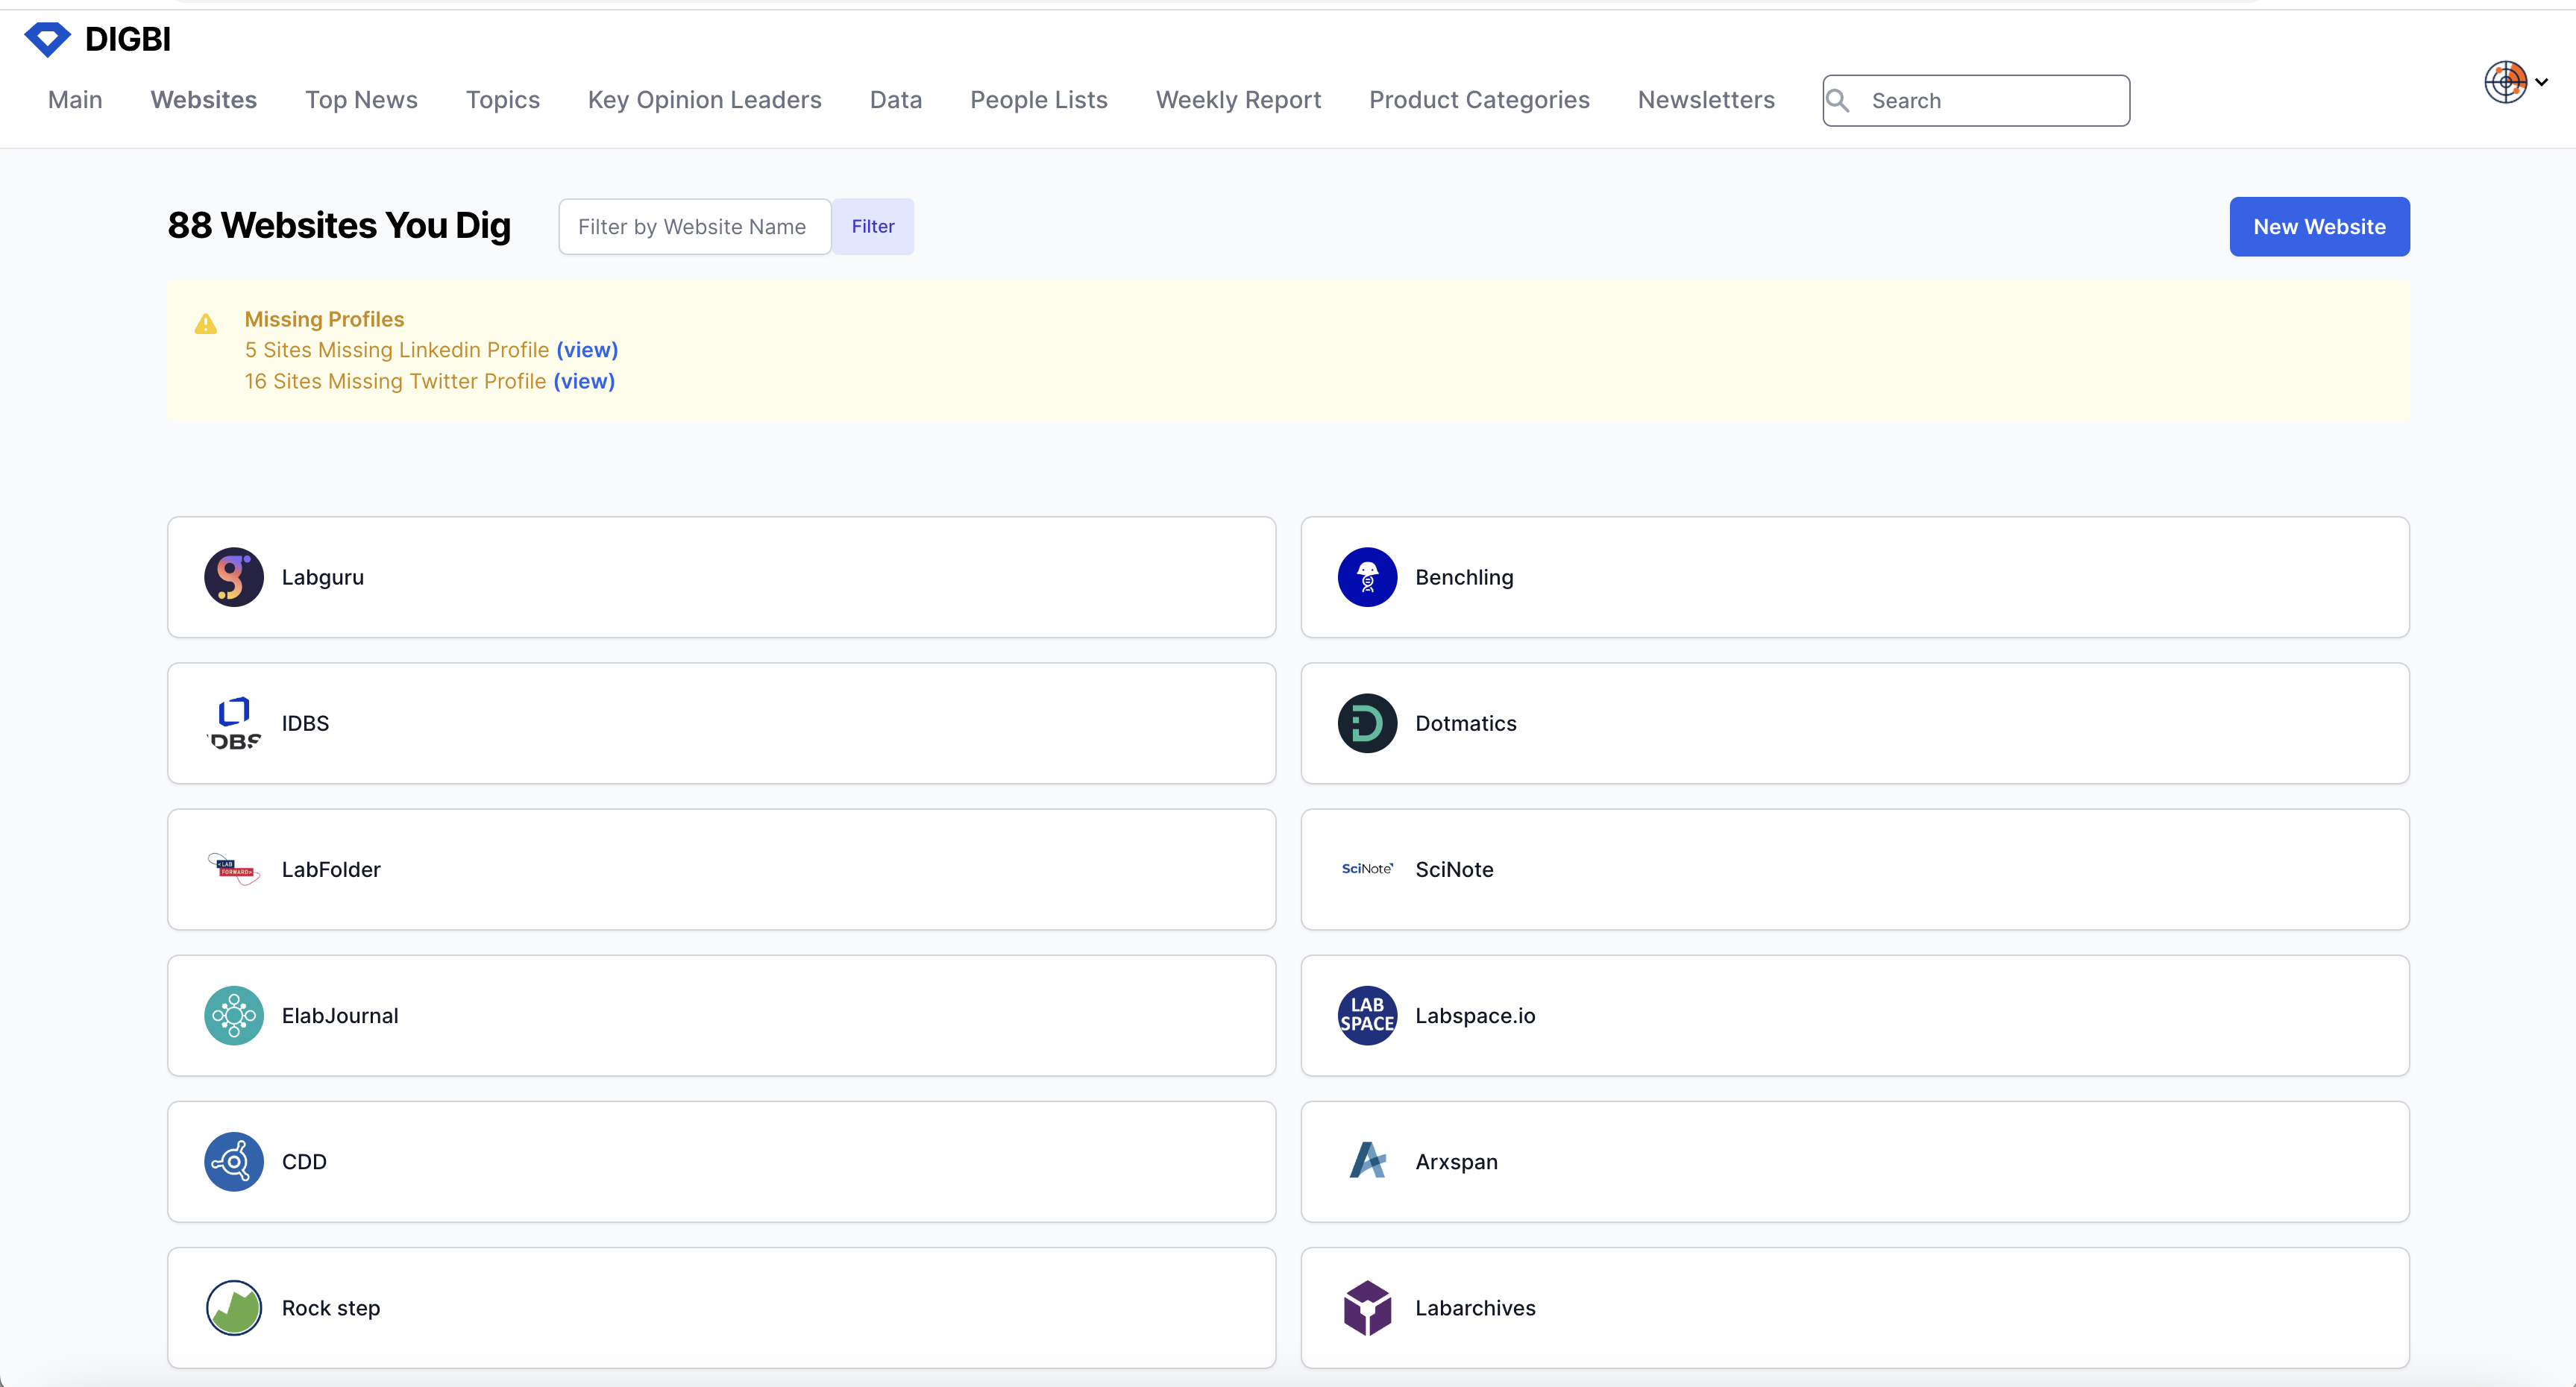Click the IDBS logo icon
2576x1387 pixels.
[x=234, y=723]
